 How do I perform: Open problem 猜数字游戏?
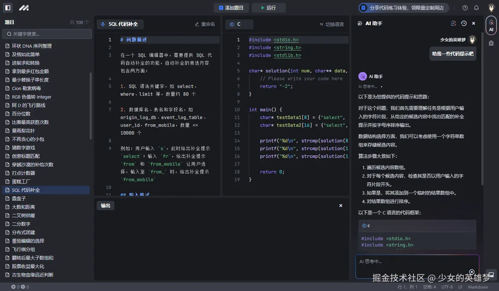click(x=46, y=148)
